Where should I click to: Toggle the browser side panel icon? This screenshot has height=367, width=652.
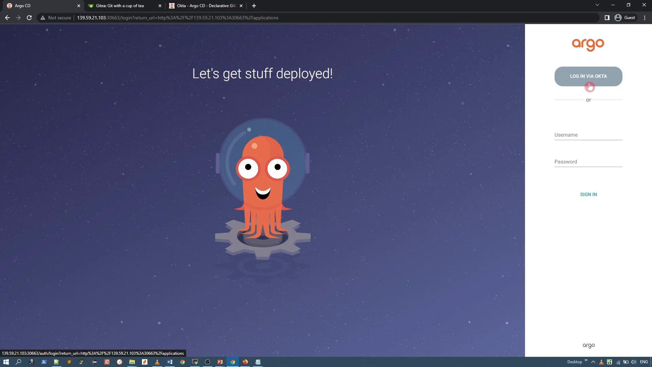pos(607,18)
